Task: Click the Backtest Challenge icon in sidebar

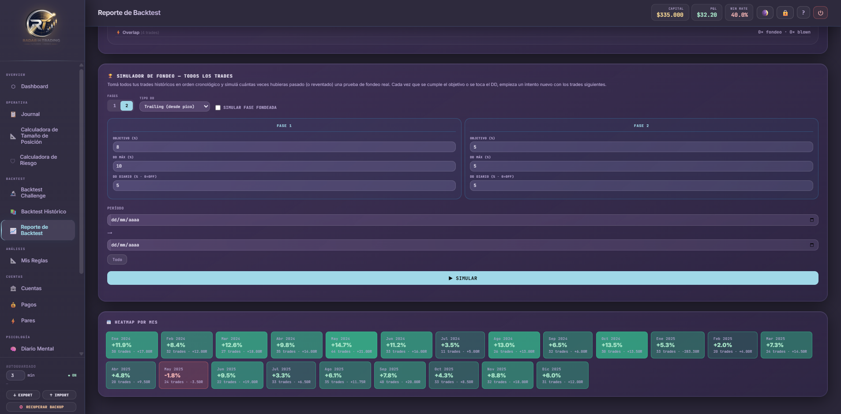Action: point(13,193)
